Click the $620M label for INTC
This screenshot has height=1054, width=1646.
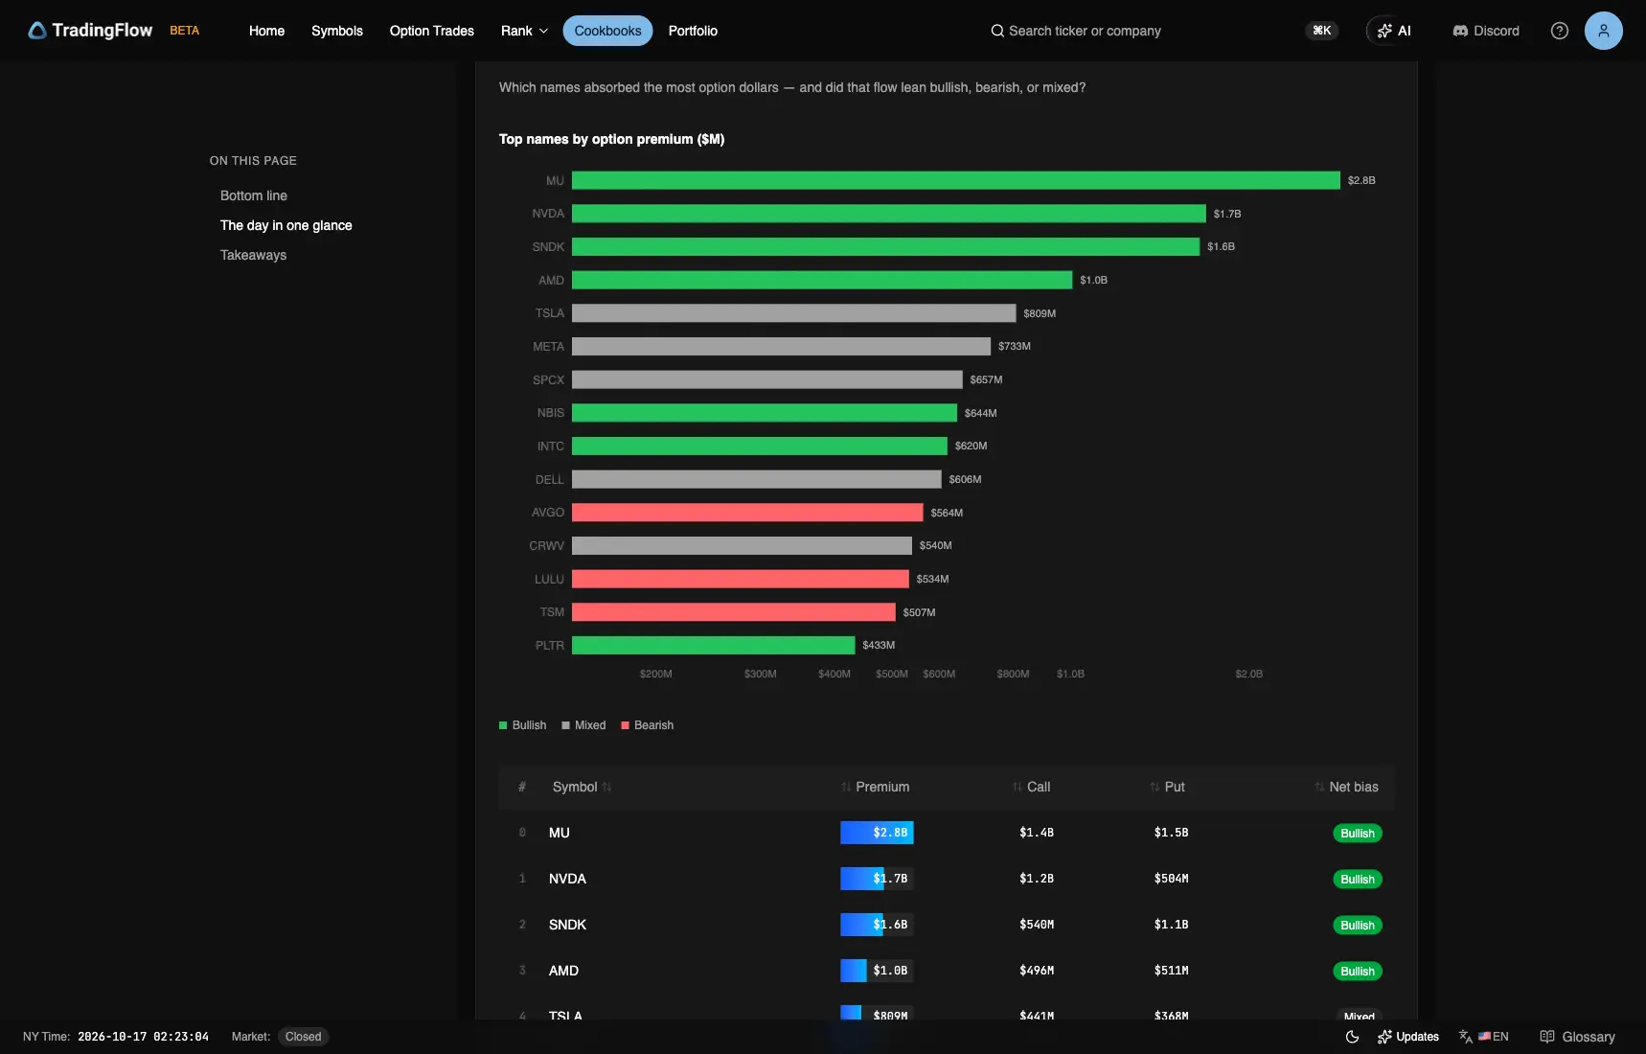click(x=971, y=446)
